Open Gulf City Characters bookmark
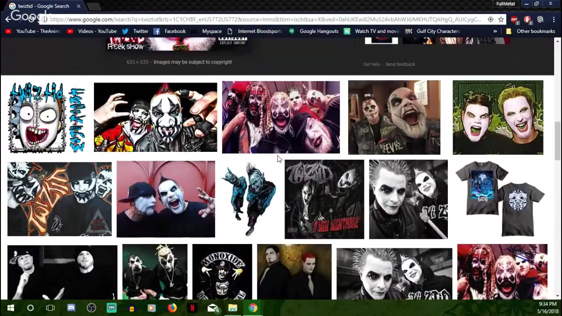This screenshot has height=316, width=562. [x=432, y=31]
